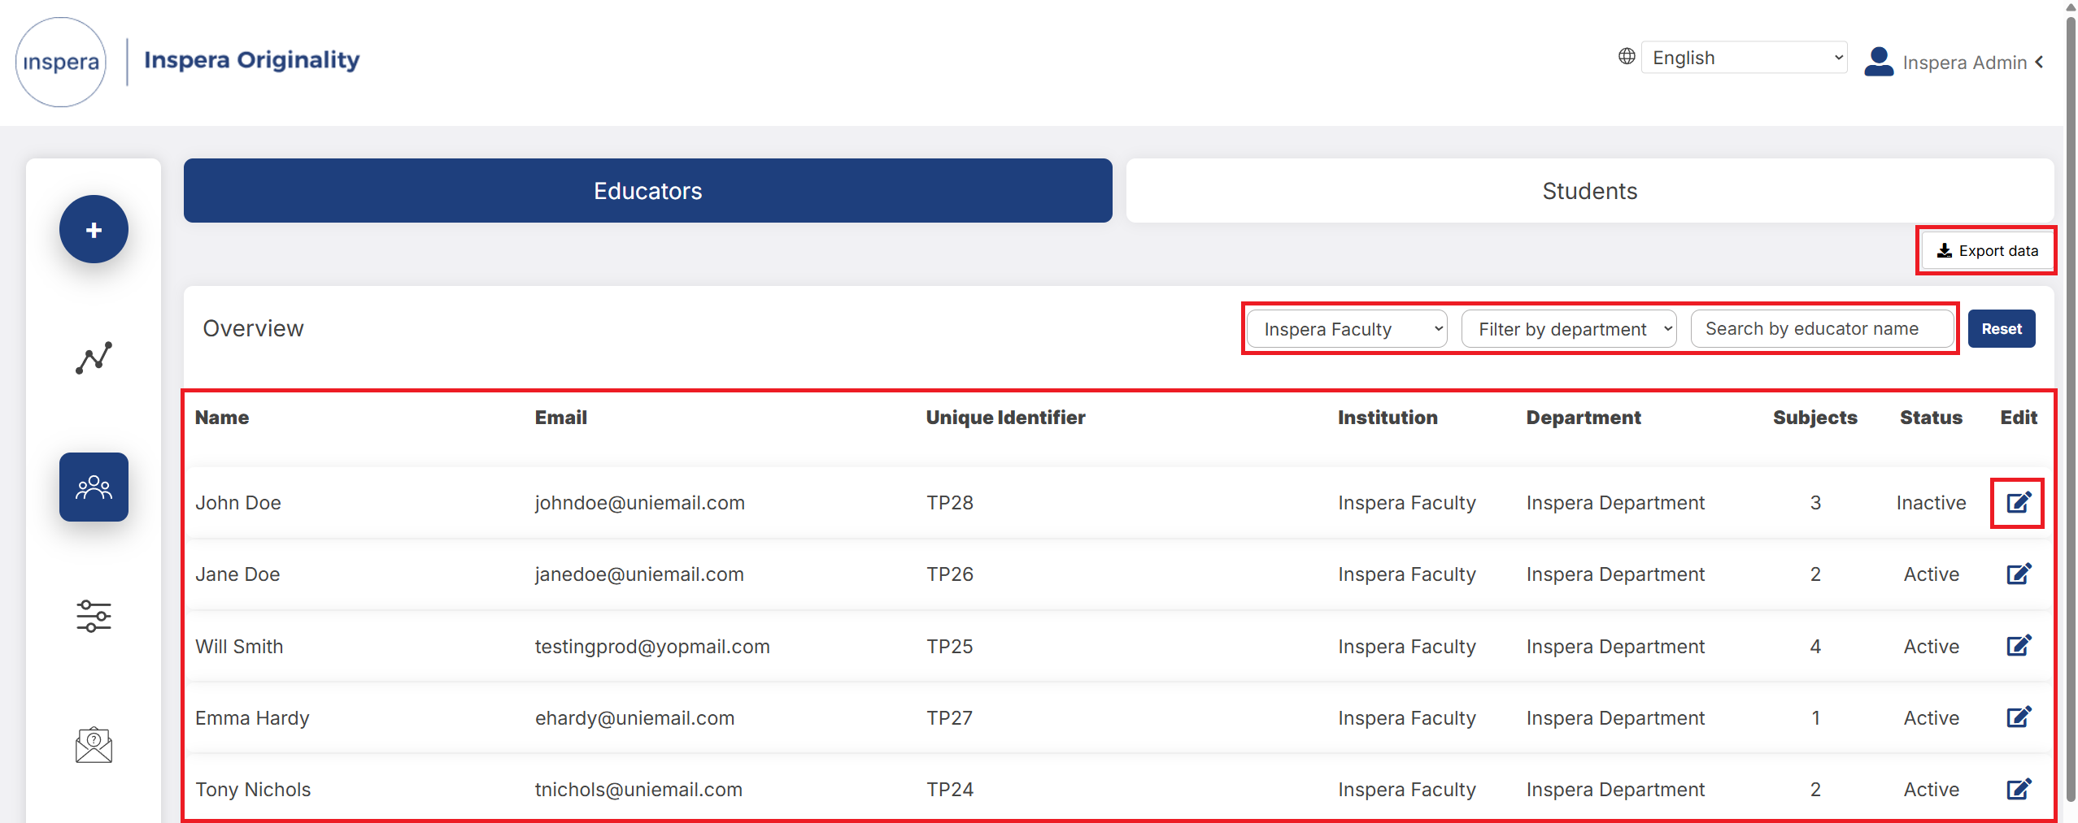Image resolution: width=2078 pixels, height=823 pixels.
Task: Click Tony Nichols's Inspera Faculty cell
Action: (x=1407, y=790)
